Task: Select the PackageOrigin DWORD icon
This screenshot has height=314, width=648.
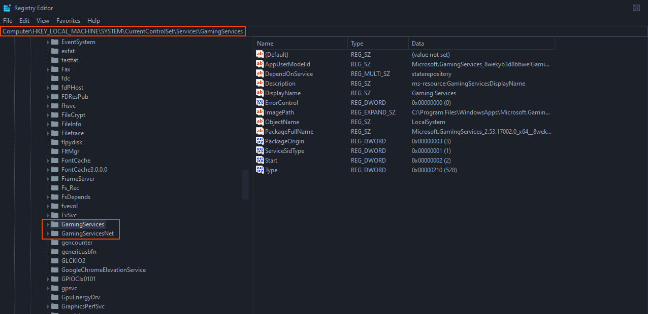Action: pyautogui.click(x=260, y=141)
